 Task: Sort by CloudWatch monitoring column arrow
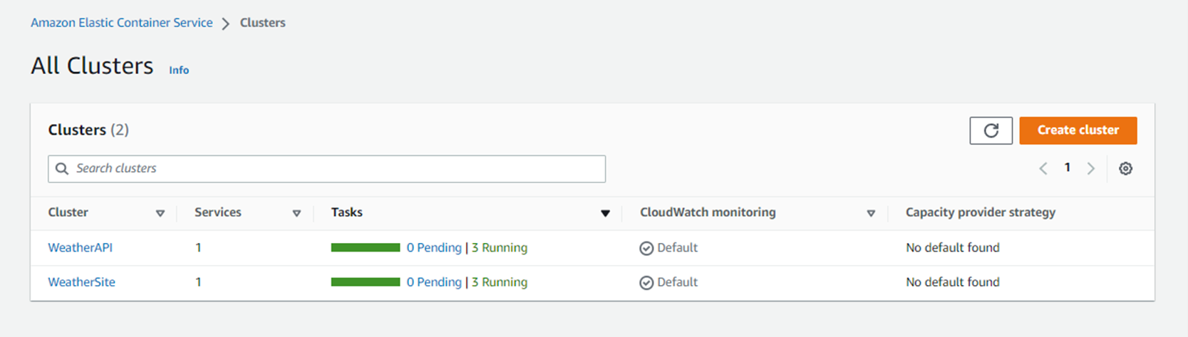(x=871, y=213)
